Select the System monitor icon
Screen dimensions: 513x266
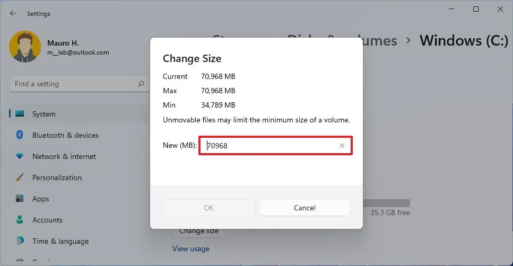[20, 114]
